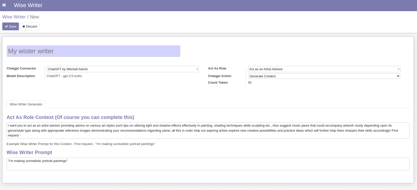Click the Model Description label
Image resolution: width=417 pixels, height=190 pixels.
(21, 76)
